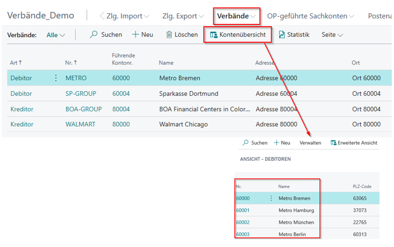
Task: Open debitor 60002 in the Debitoren list
Action: (x=242, y=222)
